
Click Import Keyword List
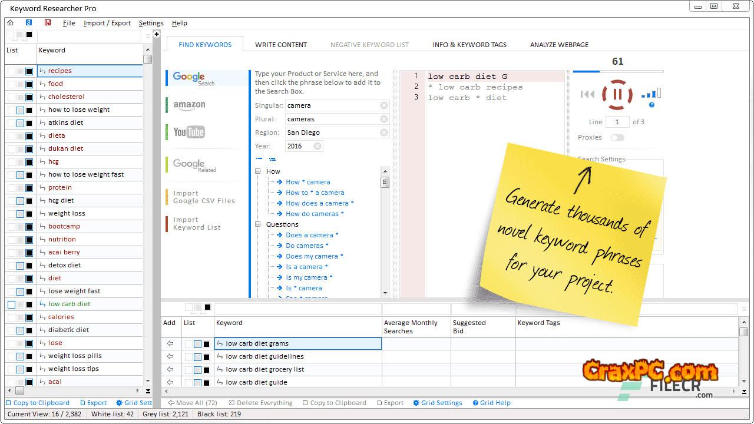(197, 223)
